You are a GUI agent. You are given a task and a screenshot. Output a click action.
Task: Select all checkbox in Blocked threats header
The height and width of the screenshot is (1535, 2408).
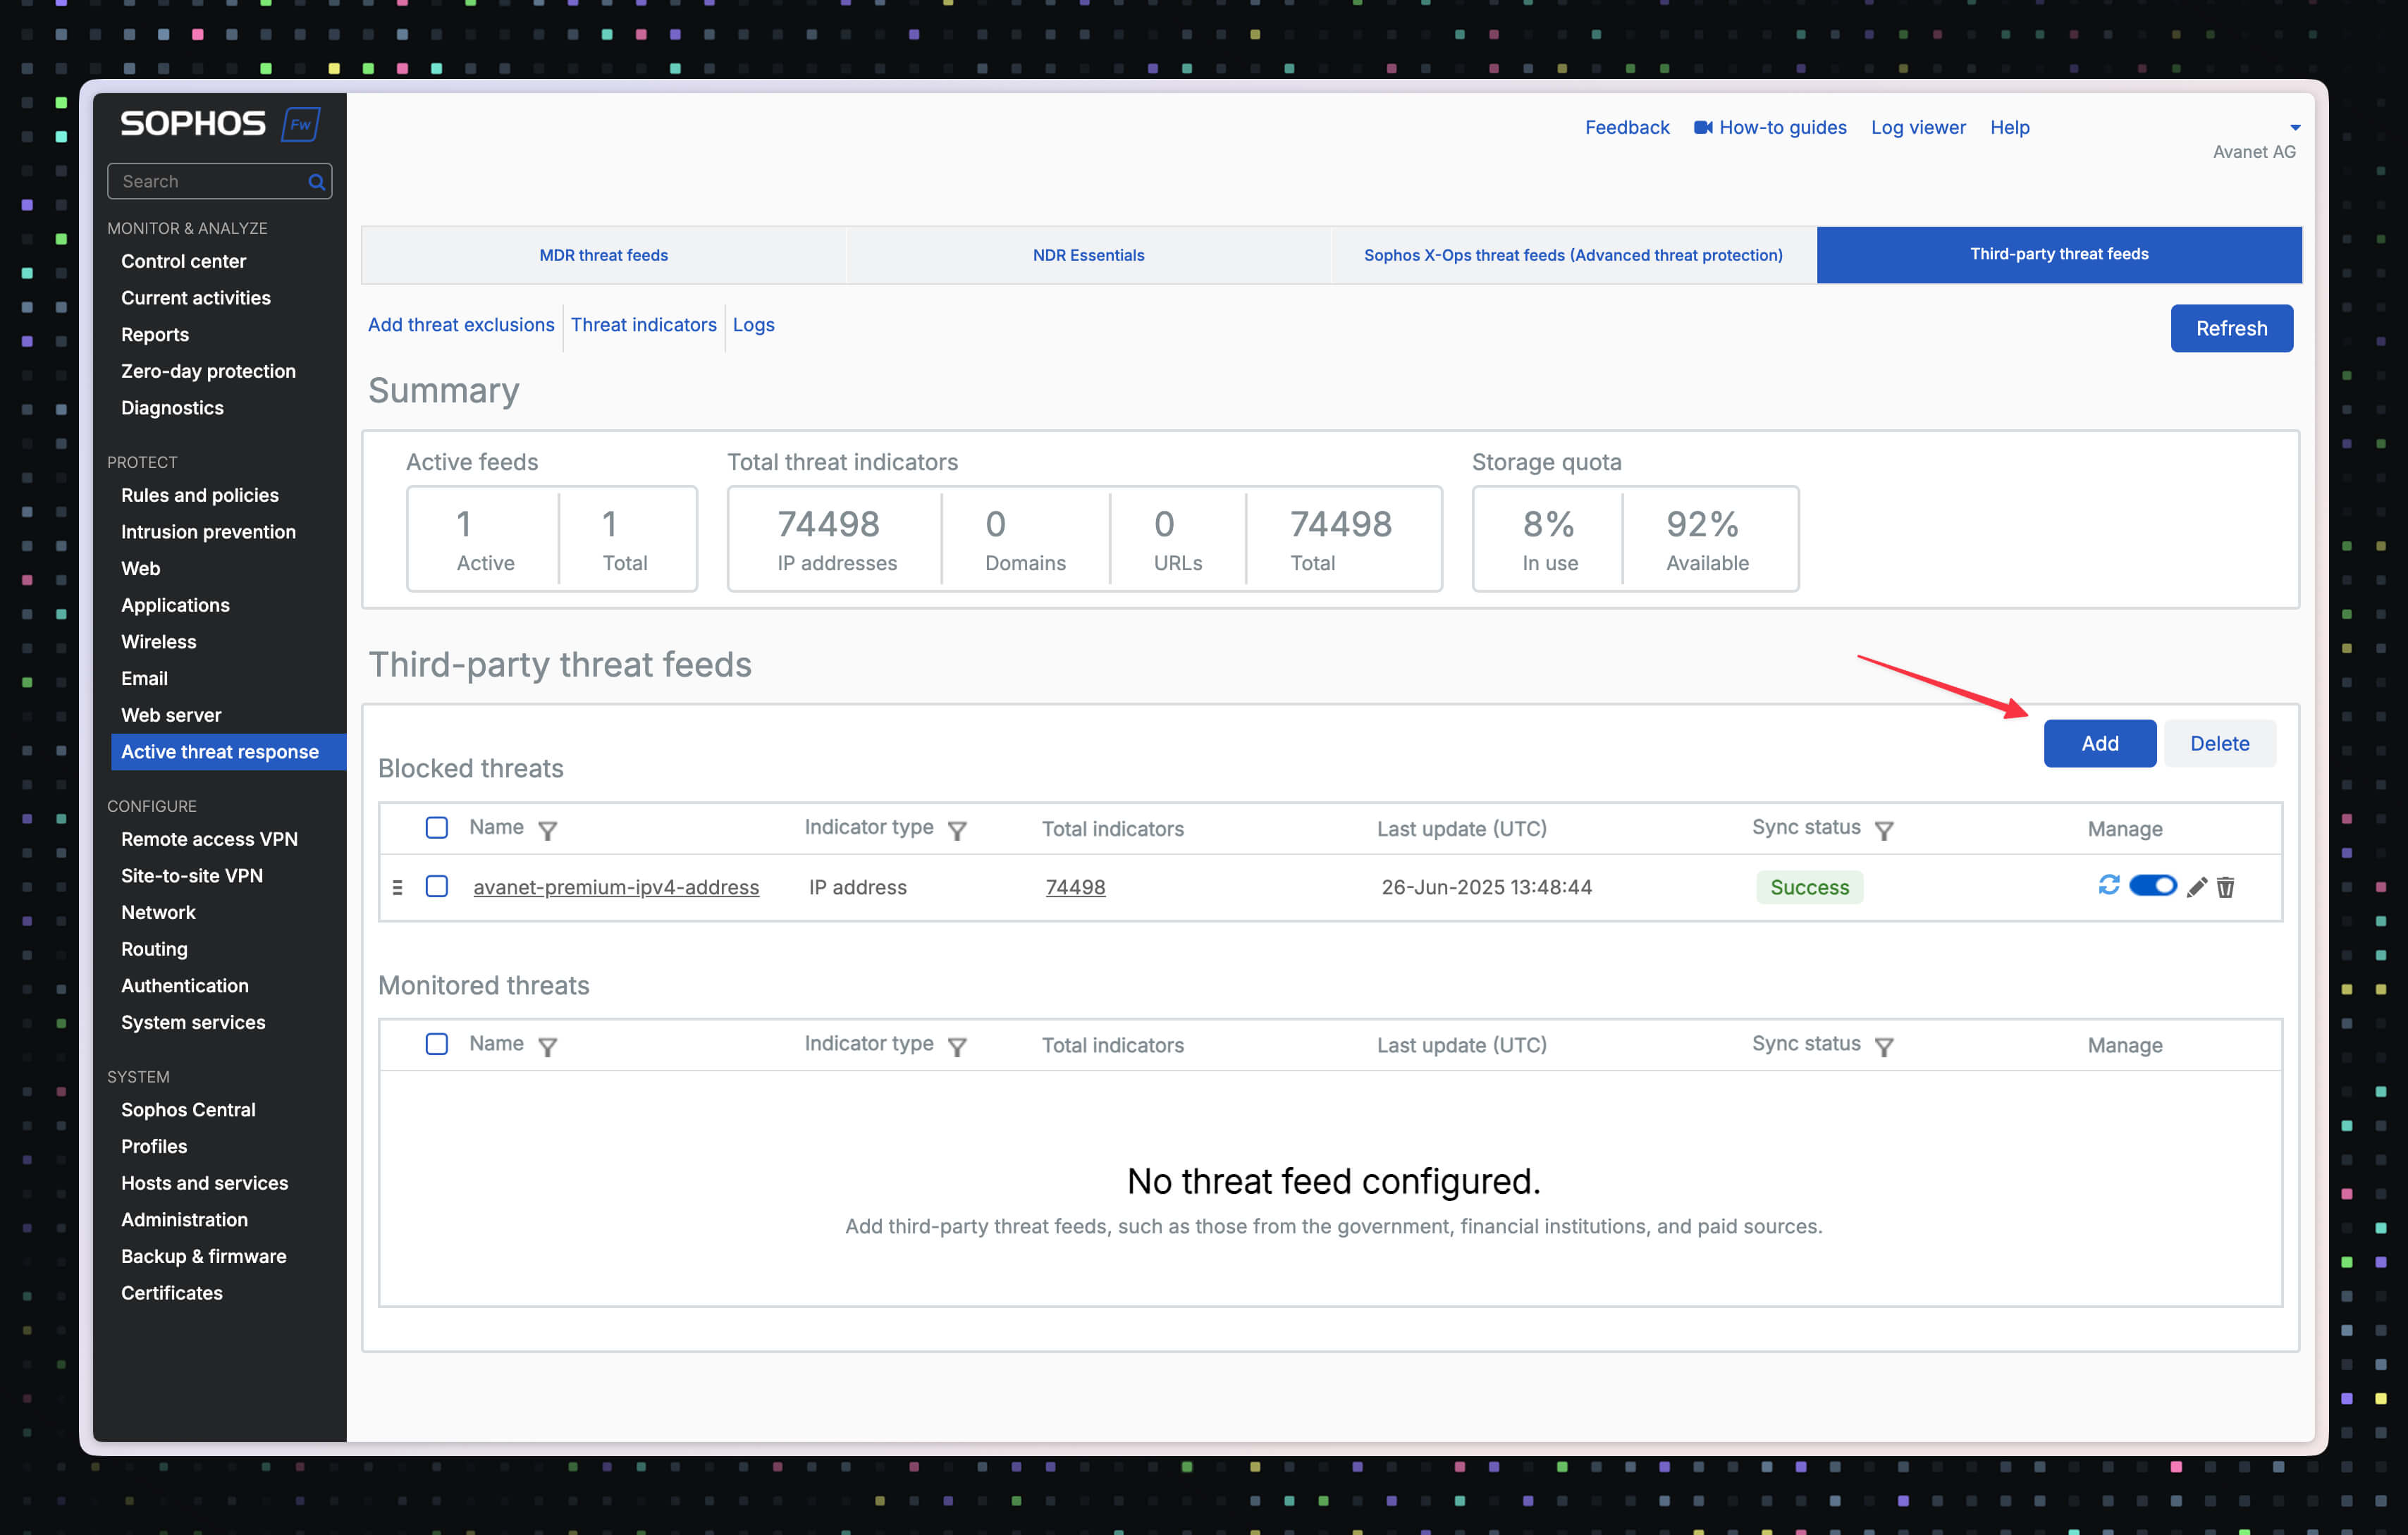(x=436, y=827)
